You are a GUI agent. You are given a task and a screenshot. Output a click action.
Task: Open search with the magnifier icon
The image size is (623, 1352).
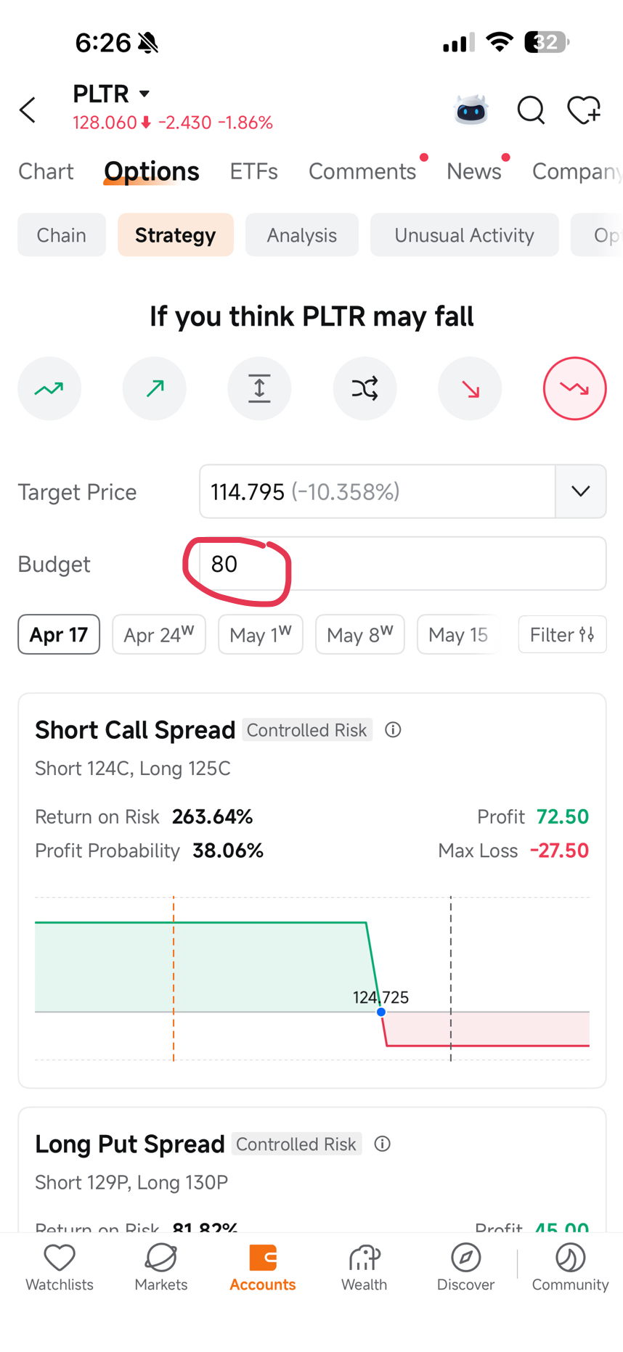pos(531,110)
